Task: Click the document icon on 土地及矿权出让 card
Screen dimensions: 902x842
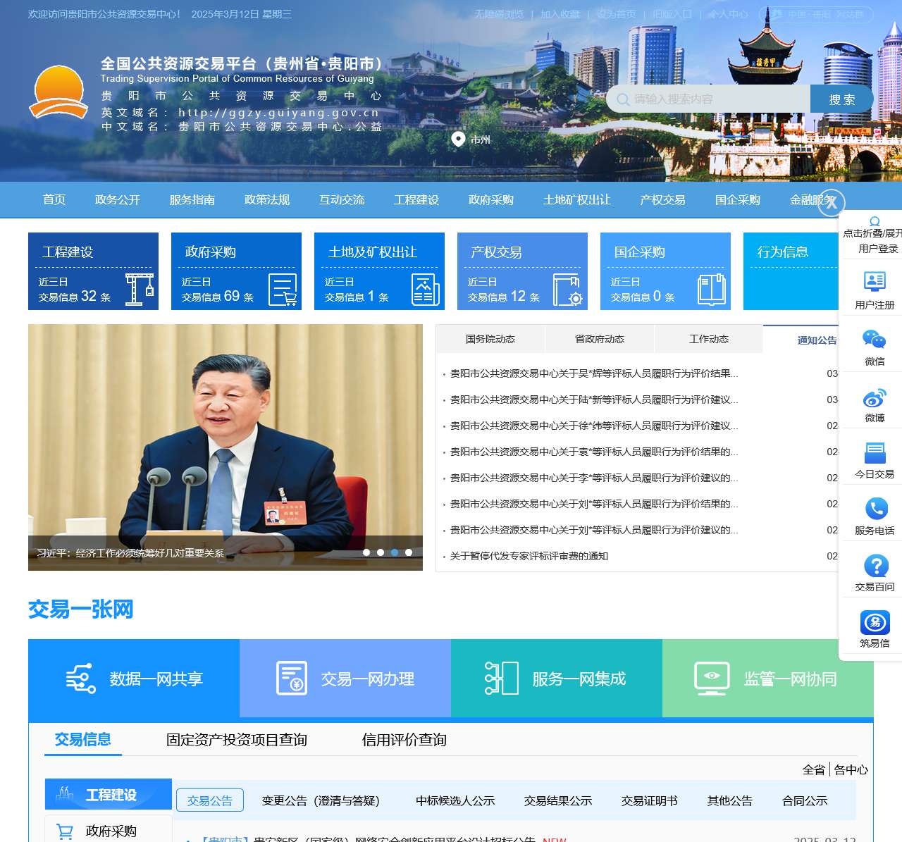Action: [x=426, y=290]
